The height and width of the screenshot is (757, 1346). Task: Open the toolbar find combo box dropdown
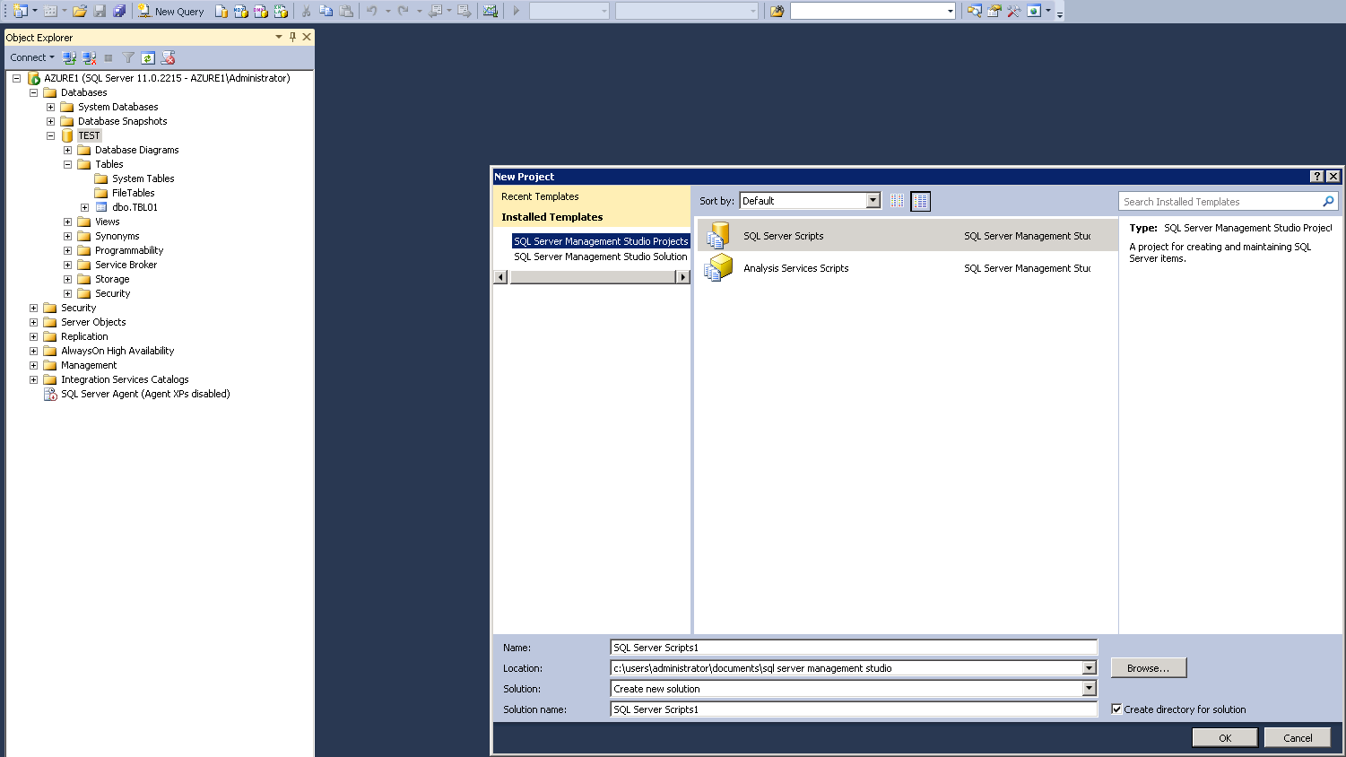[950, 11]
